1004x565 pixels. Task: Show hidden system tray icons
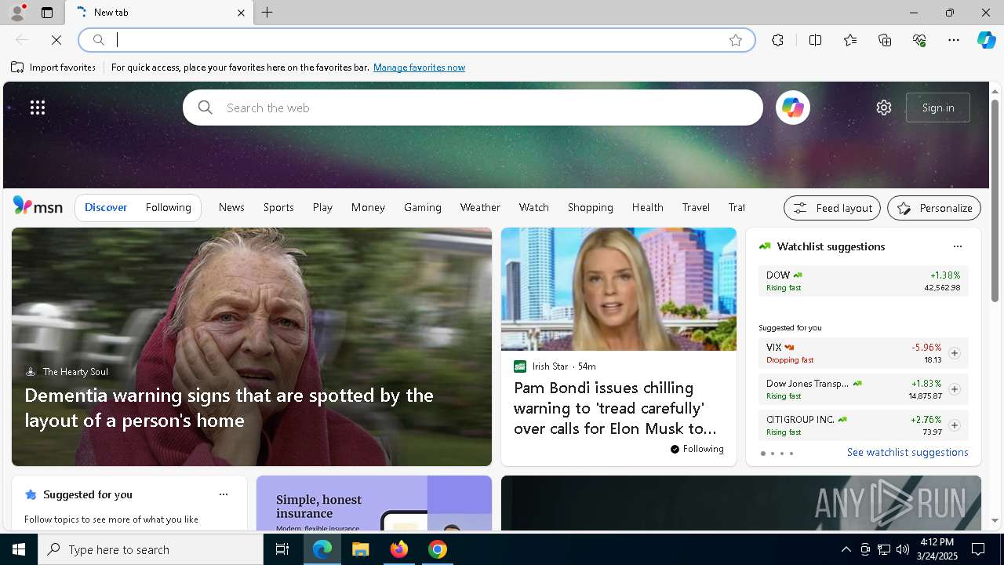point(846,549)
